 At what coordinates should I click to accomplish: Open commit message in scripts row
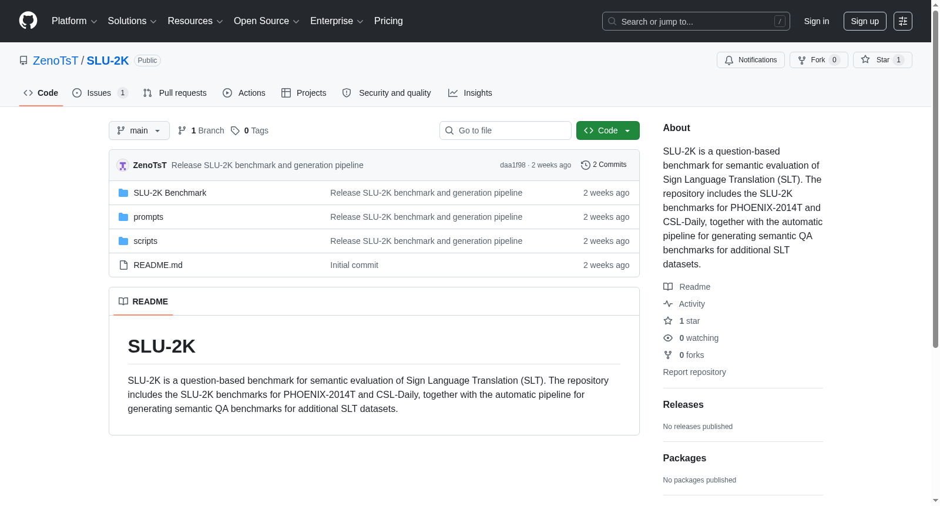click(426, 241)
